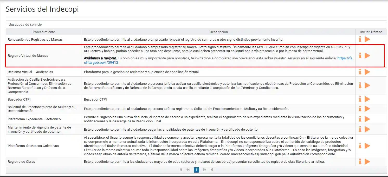
Task: Select page 1 in the paginator
Action: click(x=196, y=170)
